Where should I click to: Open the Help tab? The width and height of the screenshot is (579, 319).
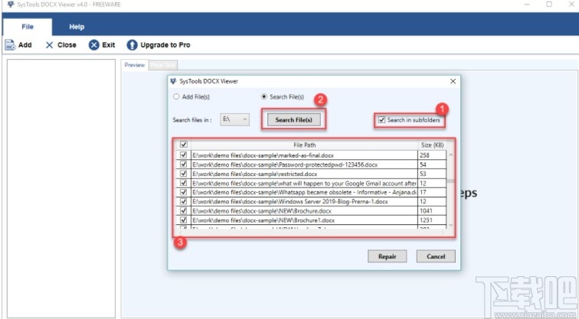click(77, 27)
